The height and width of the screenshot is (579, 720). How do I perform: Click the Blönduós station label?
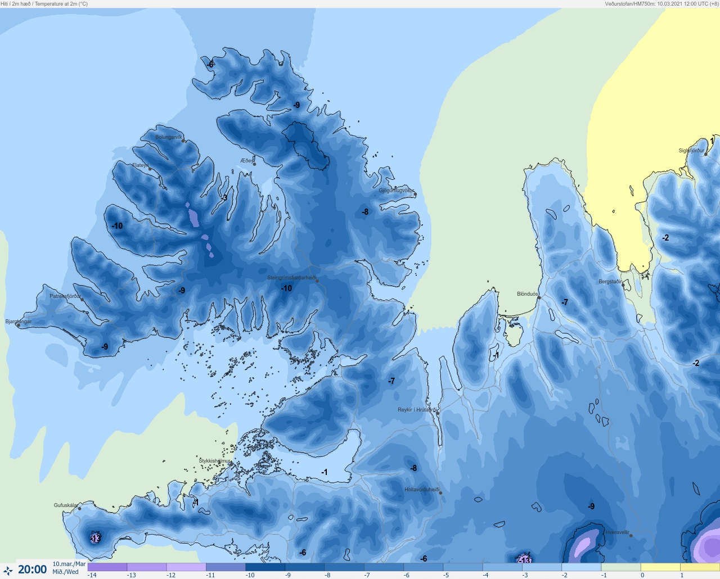click(x=528, y=294)
